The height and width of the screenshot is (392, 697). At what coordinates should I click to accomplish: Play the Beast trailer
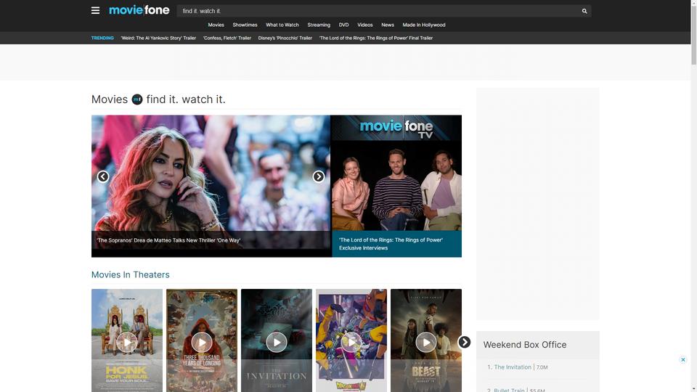pyautogui.click(x=426, y=342)
